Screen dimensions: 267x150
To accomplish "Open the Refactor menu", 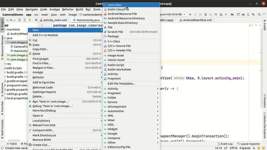I will (x=68, y=9).
